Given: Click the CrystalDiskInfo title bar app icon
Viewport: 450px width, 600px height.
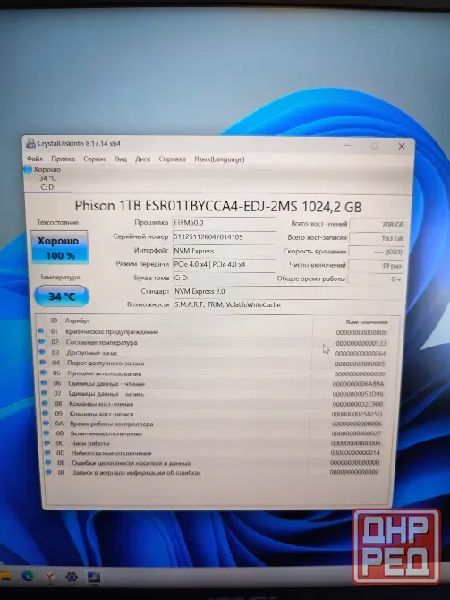Looking at the screenshot, I should 30,143.
